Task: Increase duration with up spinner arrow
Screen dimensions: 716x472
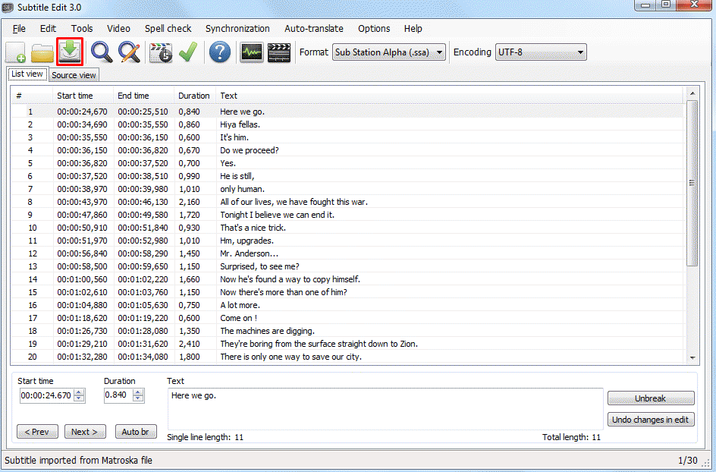Action: point(138,392)
